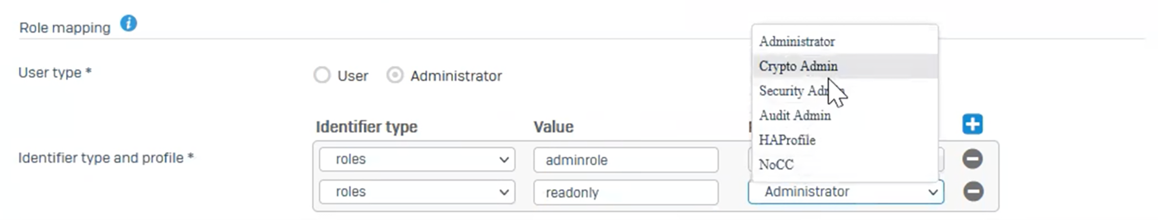Select the Administrator user type radio
Screen dimensions: 1158x220
coord(395,75)
